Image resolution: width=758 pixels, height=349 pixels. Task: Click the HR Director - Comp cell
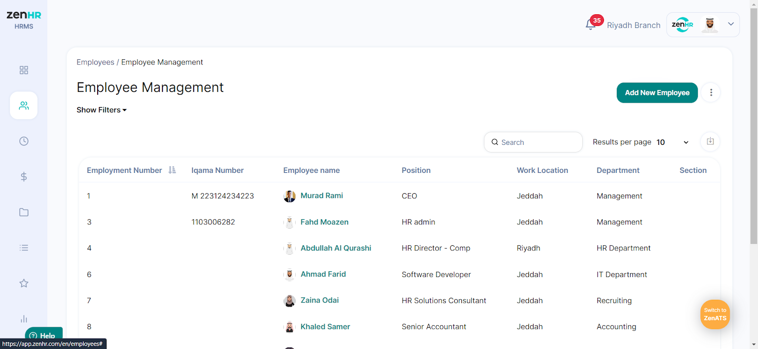436,248
